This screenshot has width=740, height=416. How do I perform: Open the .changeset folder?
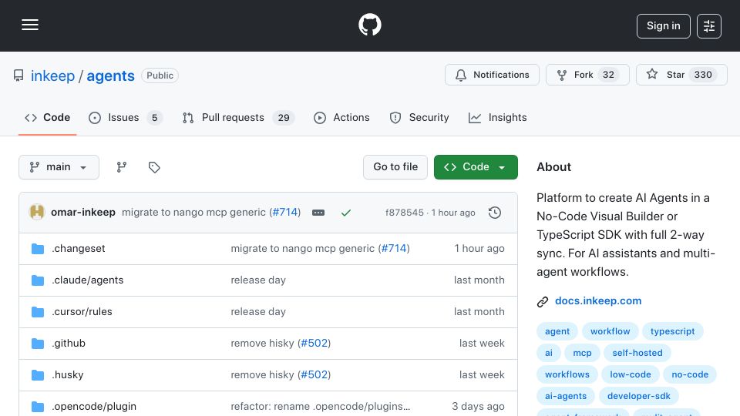[79, 249]
